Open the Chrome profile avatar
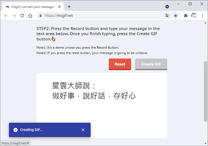 pos(194,16)
